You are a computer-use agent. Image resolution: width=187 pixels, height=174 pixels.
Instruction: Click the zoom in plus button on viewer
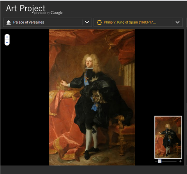coord(7,37)
